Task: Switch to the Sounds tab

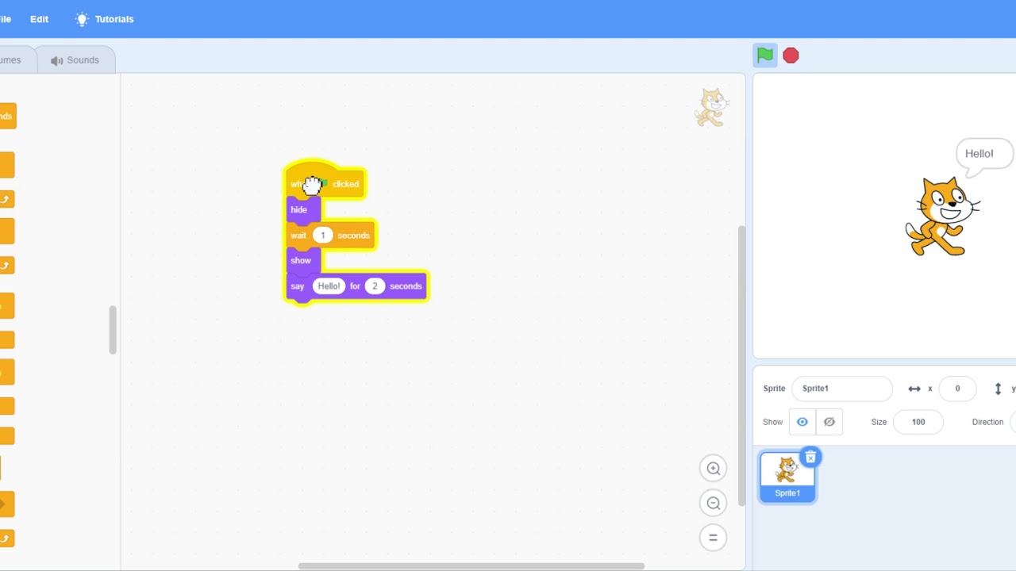Action: click(x=75, y=60)
